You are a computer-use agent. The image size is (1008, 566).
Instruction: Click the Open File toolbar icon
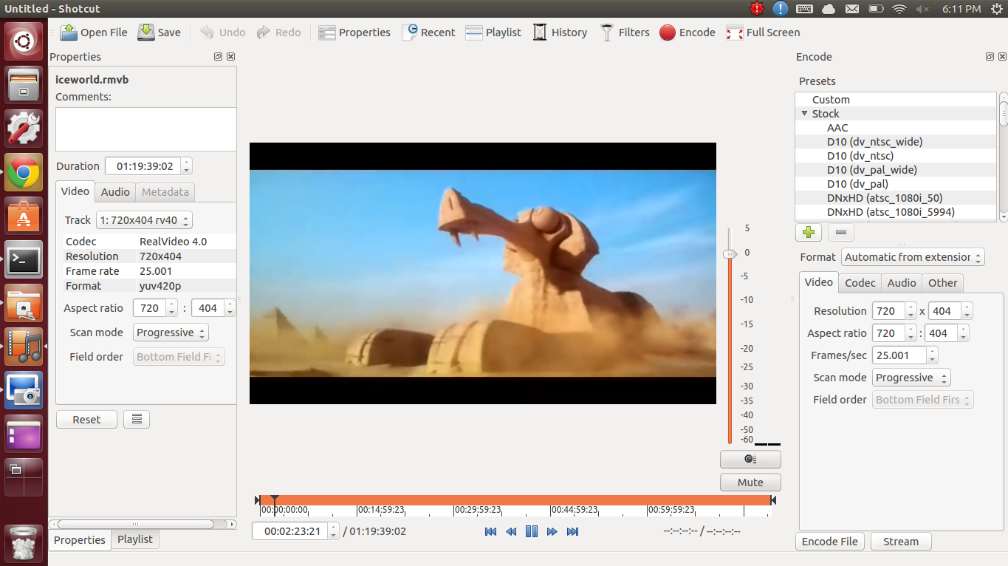(x=69, y=33)
